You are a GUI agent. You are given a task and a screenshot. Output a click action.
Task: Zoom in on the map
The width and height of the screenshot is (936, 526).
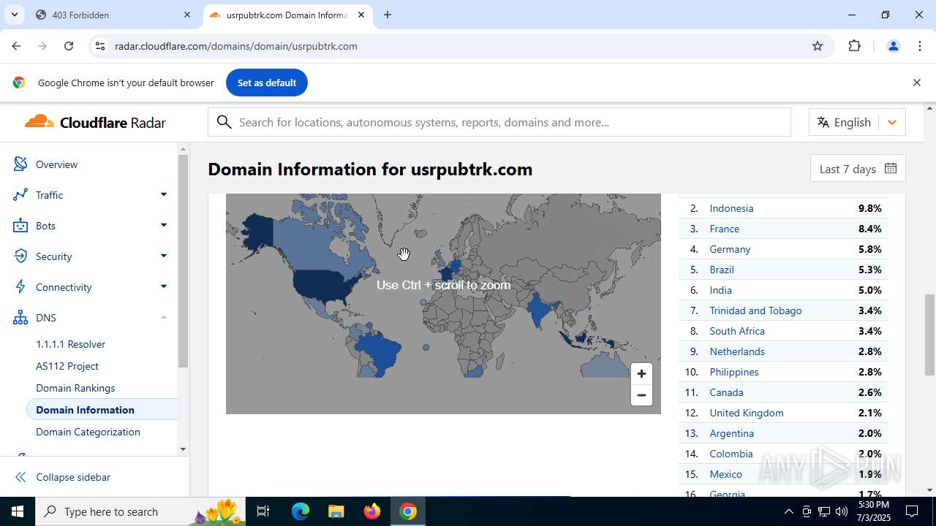point(641,374)
